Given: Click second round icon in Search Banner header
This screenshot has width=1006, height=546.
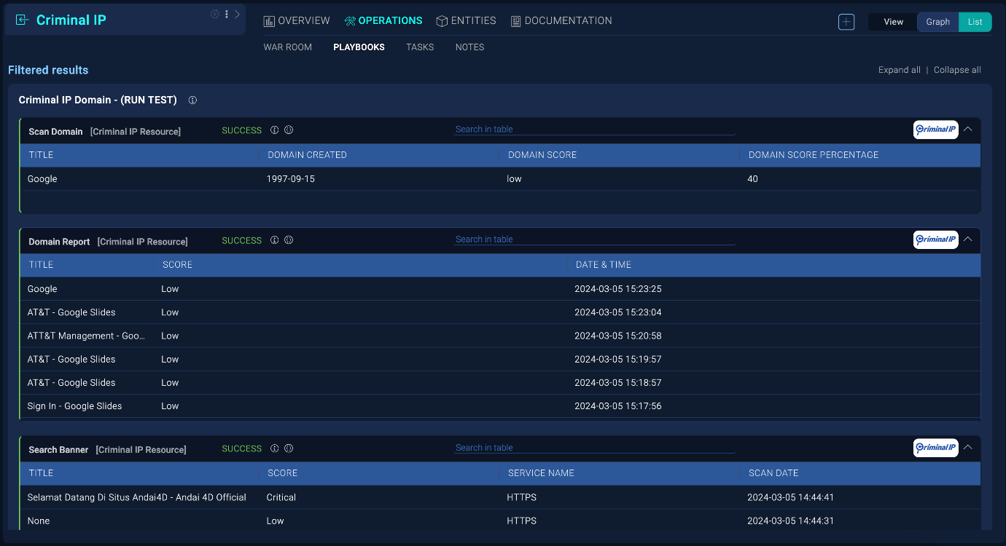Looking at the screenshot, I should tap(289, 448).
